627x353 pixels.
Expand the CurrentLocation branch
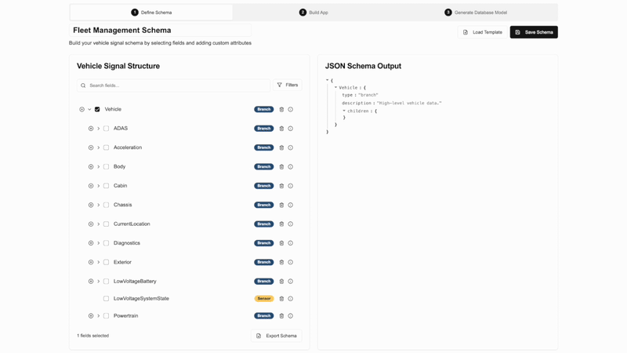point(99,224)
